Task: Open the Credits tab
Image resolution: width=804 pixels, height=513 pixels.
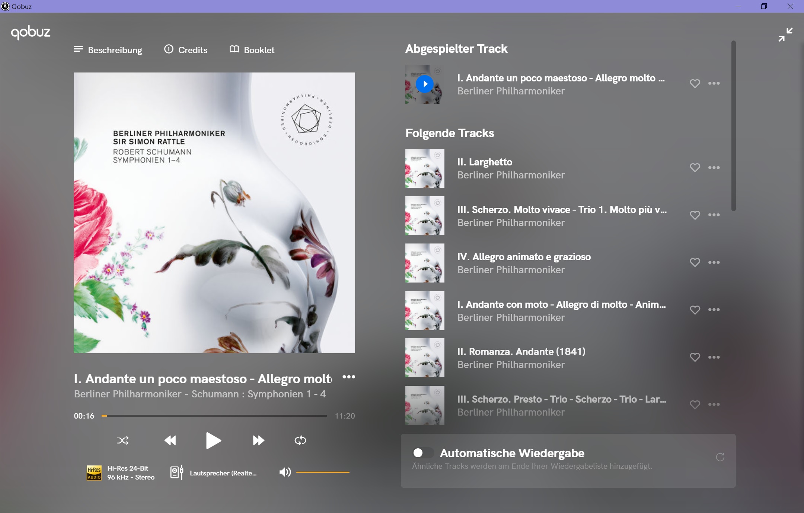Action: pos(186,50)
